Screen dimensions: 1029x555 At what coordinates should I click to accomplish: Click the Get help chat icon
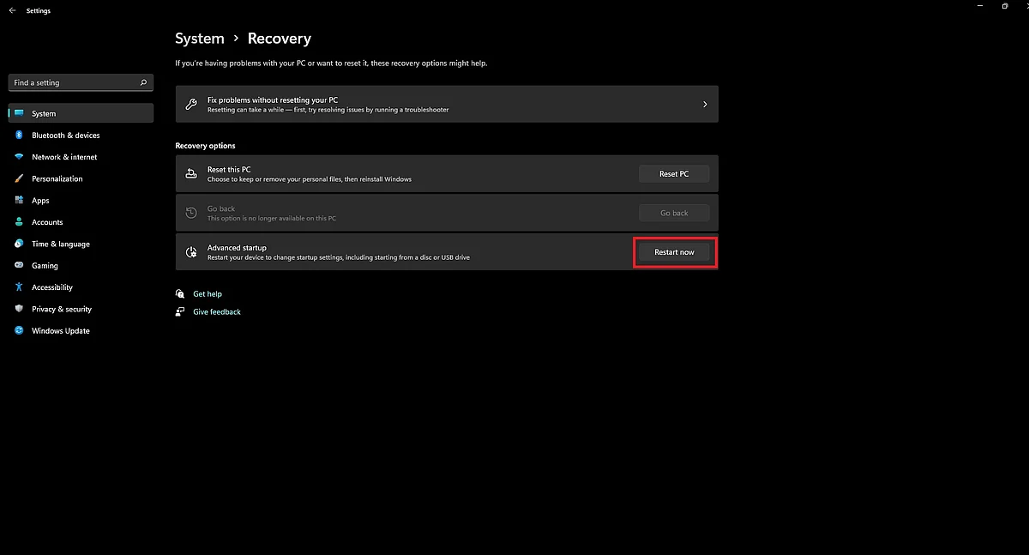[x=180, y=294]
